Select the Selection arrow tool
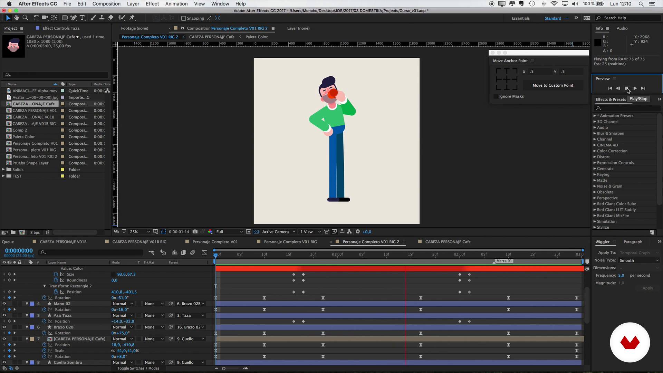The image size is (663, 373). [x=8, y=18]
